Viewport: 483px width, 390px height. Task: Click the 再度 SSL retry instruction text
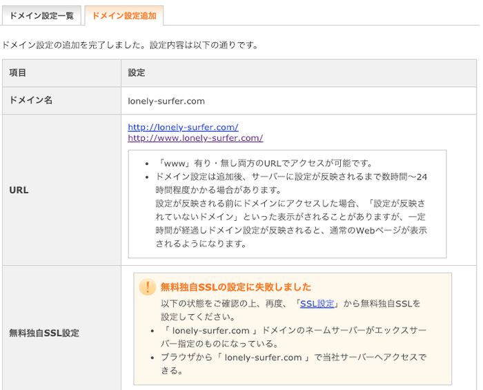(x=290, y=310)
